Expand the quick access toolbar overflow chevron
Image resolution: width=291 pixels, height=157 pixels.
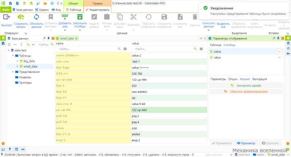[61, 3]
